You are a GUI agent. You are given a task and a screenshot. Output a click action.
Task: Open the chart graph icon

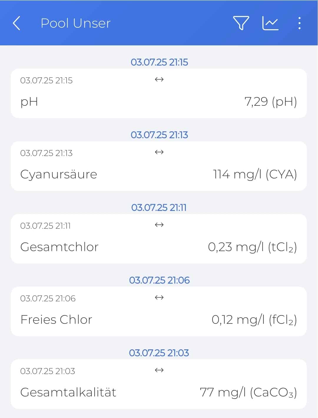pyautogui.click(x=270, y=23)
